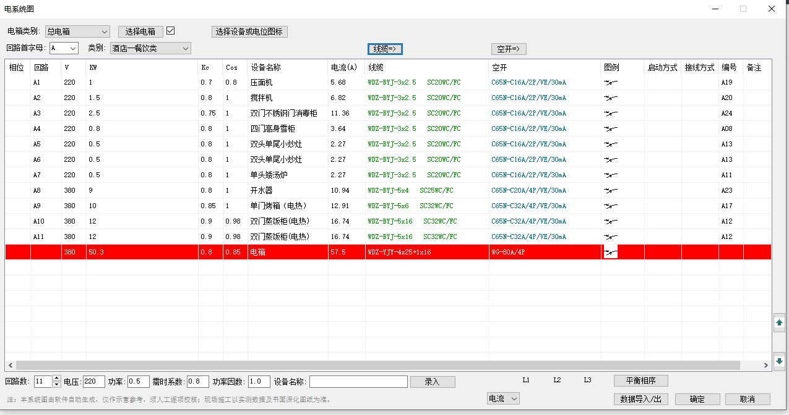Move row down with the blue down arrow
The width and height of the screenshot is (789, 415).
pyautogui.click(x=779, y=361)
